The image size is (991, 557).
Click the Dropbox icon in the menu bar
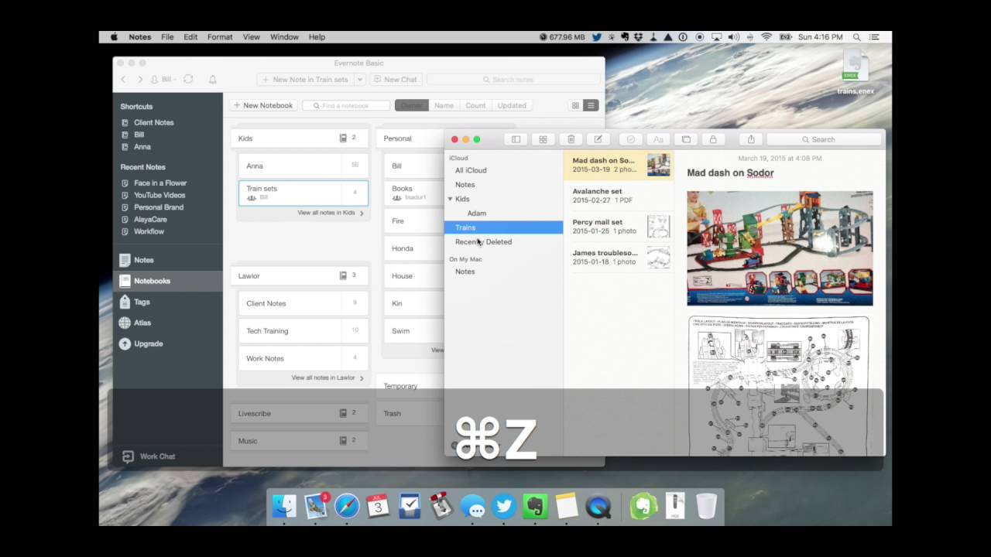639,37
